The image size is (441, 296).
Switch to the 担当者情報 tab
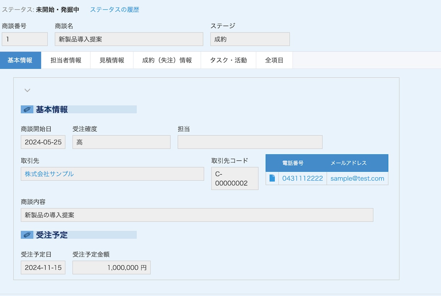click(x=66, y=60)
